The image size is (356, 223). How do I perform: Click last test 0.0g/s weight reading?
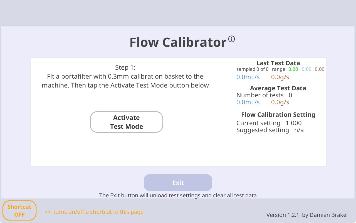280,77
